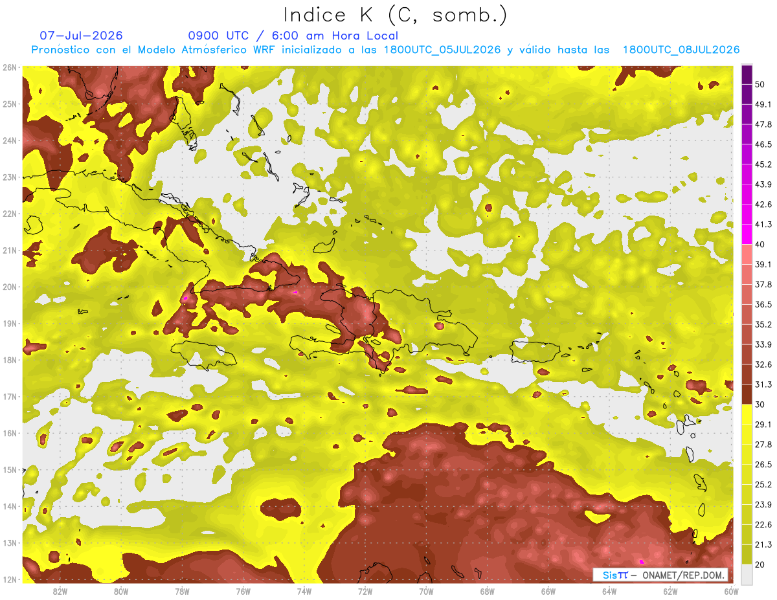This screenshot has height=600, width=777.
Task: Click the latitude axis label '16N'
Action: [x=10, y=433]
